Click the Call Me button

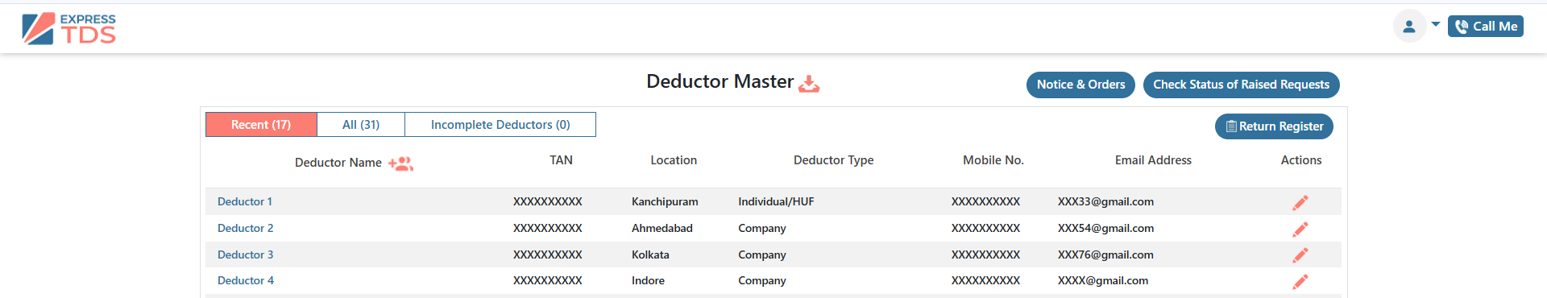(1486, 27)
